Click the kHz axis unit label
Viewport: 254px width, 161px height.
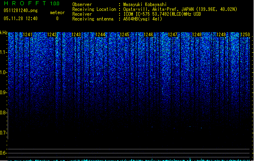point(4,33)
